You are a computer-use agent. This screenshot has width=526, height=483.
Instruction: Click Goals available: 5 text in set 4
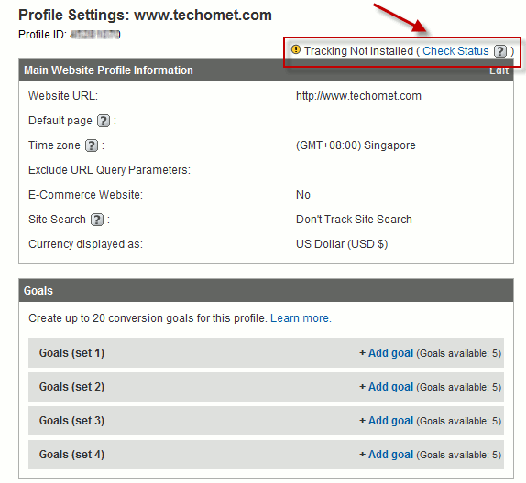(458, 455)
